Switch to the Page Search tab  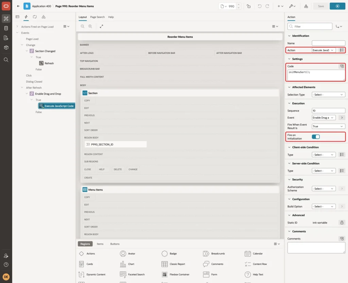point(97,17)
